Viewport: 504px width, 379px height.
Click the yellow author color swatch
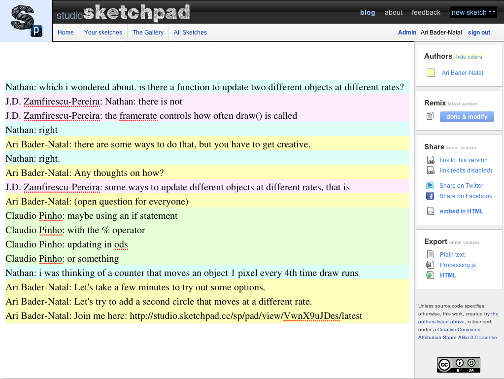click(431, 72)
